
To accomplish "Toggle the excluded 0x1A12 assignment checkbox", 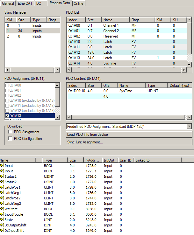I will (x=7, y=111).
